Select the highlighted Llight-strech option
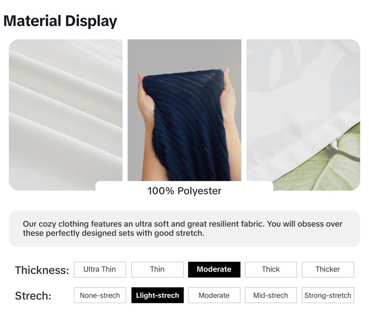 click(x=157, y=295)
